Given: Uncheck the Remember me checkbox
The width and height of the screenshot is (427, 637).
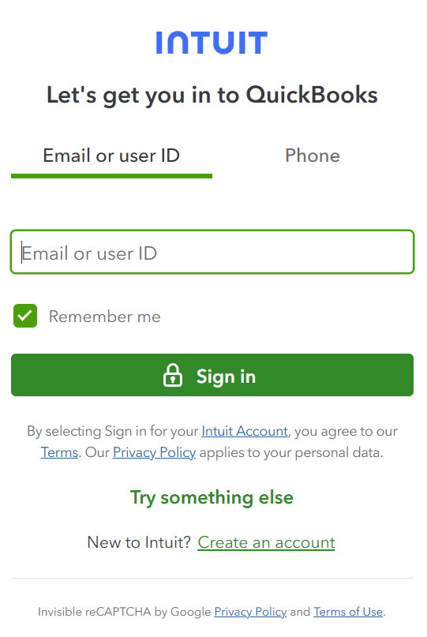Looking at the screenshot, I should coord(25,316).
